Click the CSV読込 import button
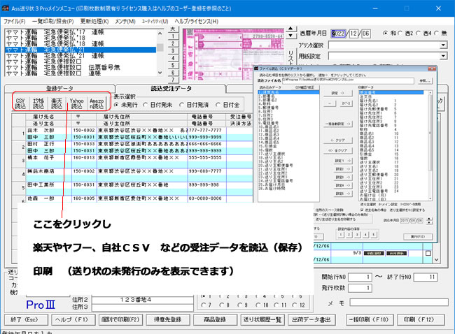455x334 pixels. 20,103
